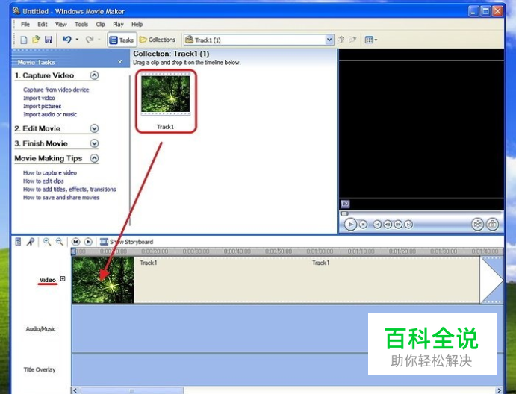Click Import audio or music link

point(50,114)
